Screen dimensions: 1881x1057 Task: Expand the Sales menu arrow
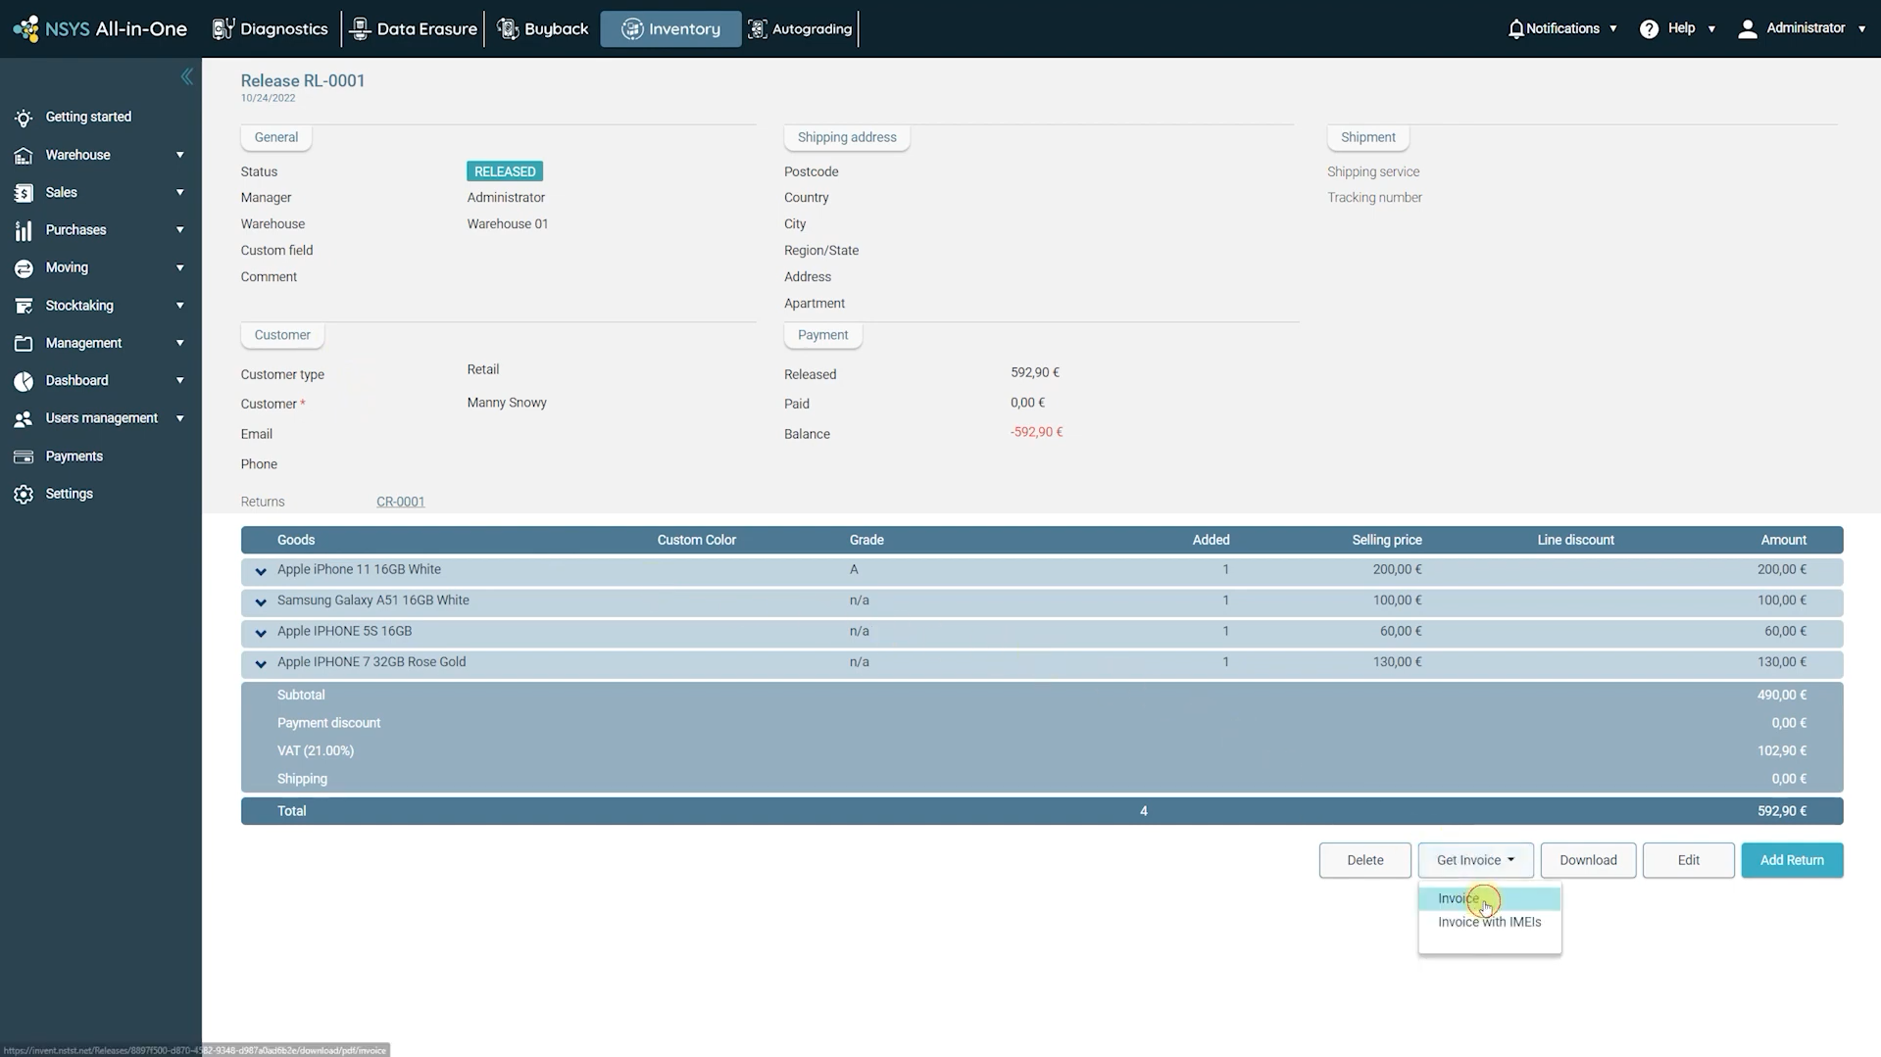pyautogui.click(x=179, y=192)
